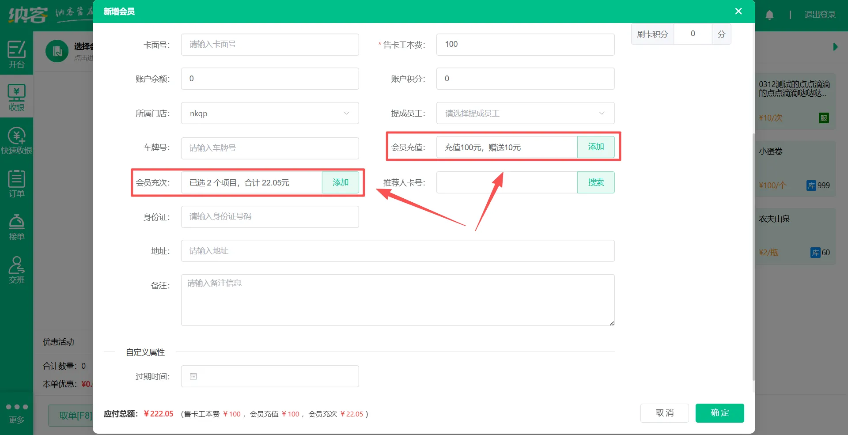Click 添加 button for 会员充值
This screenshot has width=848, height=435.
(595, 147)
